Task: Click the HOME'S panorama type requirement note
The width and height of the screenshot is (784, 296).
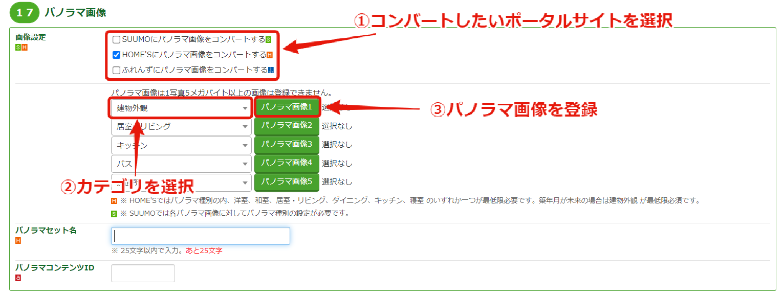Action: click(x=410, y=201)
